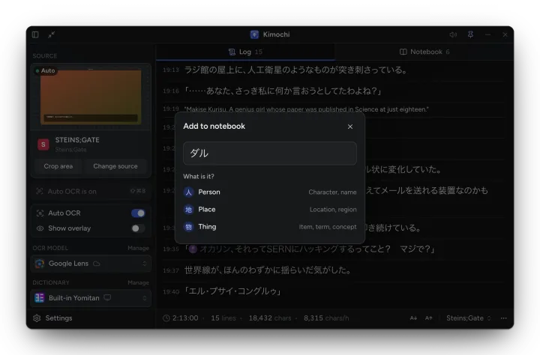Screen dimensions: 540x355
Task: Click the 物 Thing kanji icon
Action: [188, 227]
